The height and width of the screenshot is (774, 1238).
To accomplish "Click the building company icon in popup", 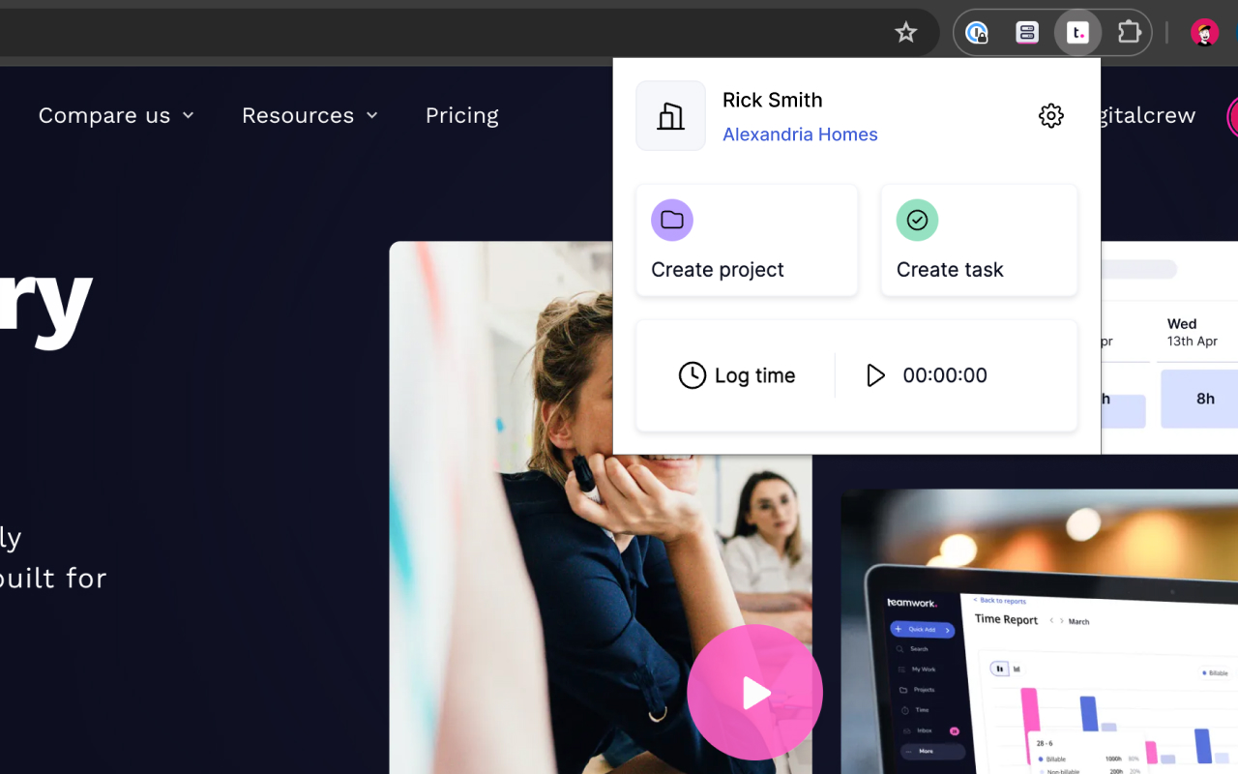I will coord(670,116).
